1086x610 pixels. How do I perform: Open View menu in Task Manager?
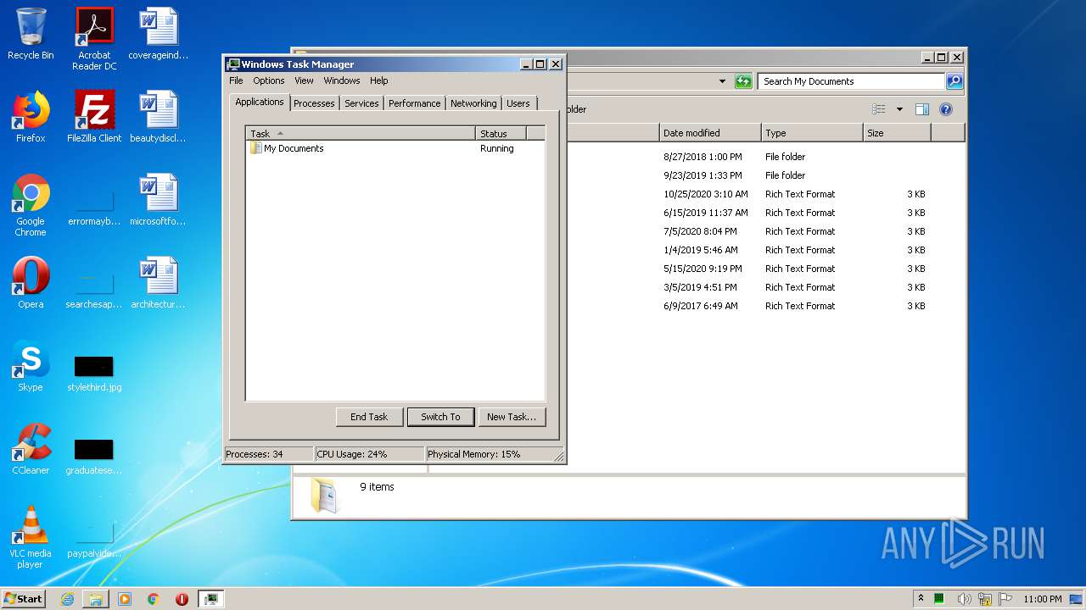click(x=304, y=80)
